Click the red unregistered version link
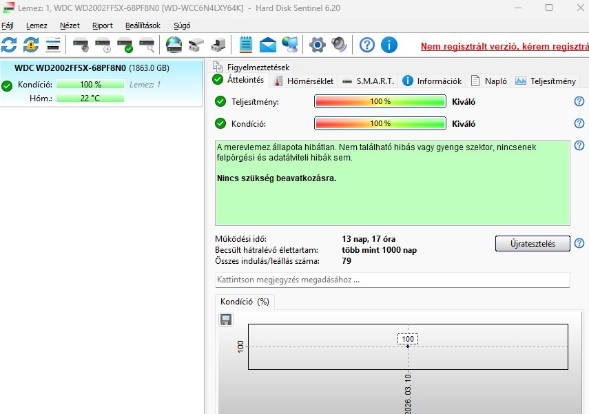This screenshot has height=414, width=589. pyautogui.click(x=504, y=46)
